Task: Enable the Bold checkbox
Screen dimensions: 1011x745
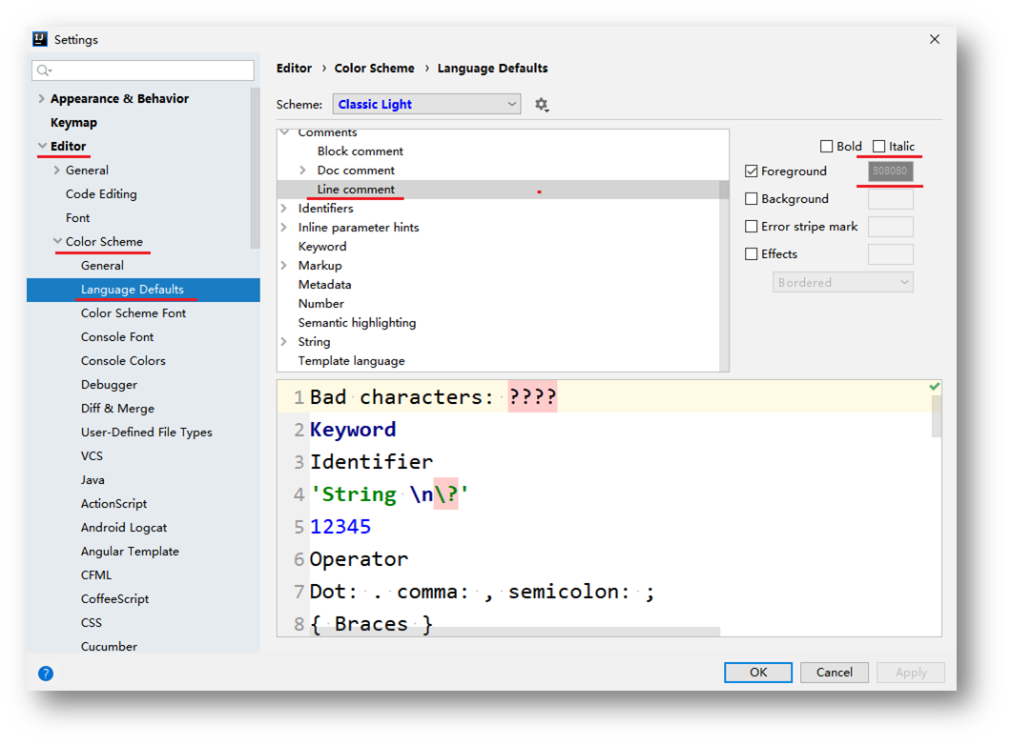Action: pyautogui.click(x=826, y=146)
